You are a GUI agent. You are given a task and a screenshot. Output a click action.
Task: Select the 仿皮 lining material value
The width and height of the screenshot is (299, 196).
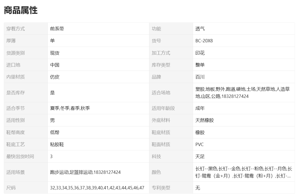click(x=55, y=77)
